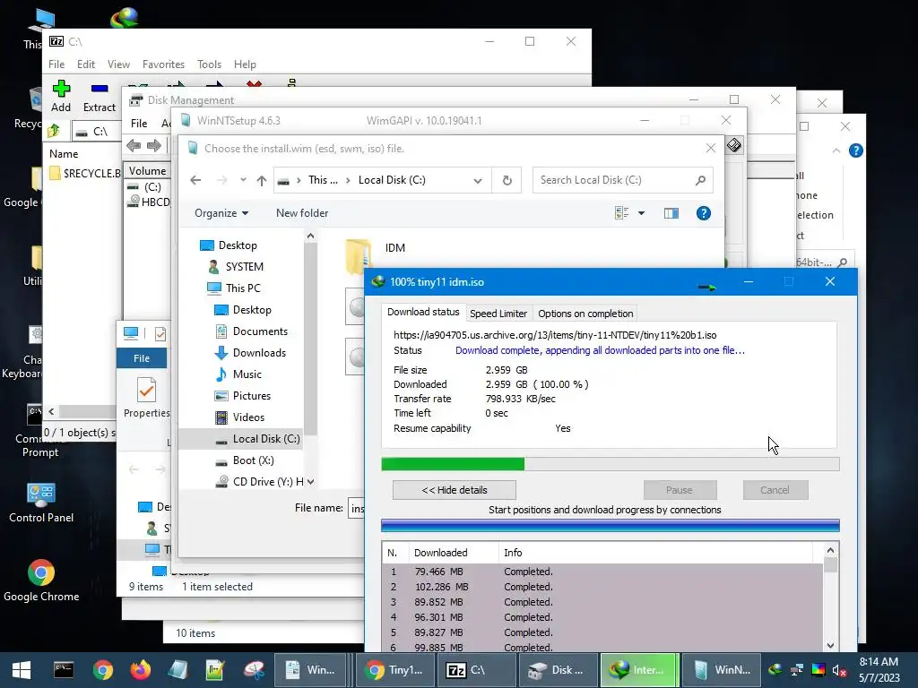Open 7-Zip Tools menu
Screen dimensions: 918x688
coord(209,64)
